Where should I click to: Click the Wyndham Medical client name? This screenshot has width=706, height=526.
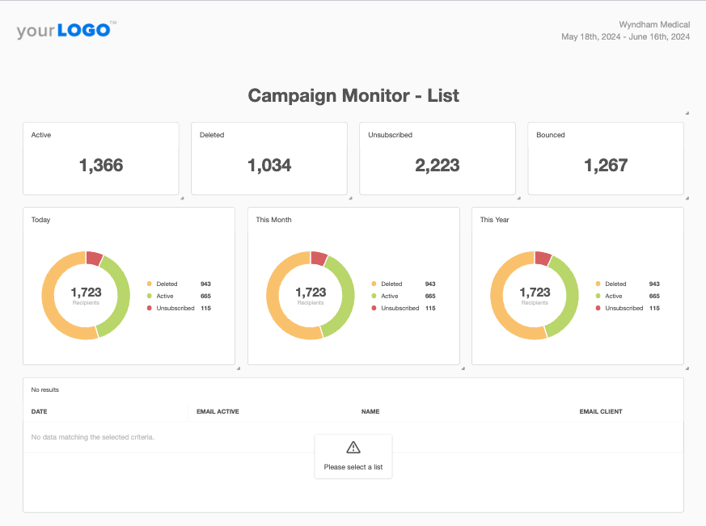pyautogui.click(x=654, y=25)
